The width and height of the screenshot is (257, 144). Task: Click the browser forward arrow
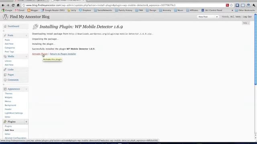[x=8, y=5]
